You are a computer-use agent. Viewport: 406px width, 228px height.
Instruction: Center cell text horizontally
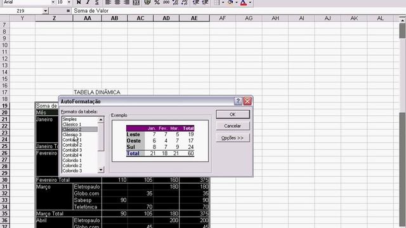[117, 3]
